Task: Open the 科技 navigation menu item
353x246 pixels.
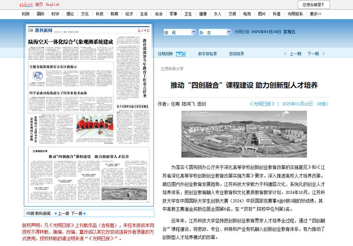Action: [x=99, y=14]
